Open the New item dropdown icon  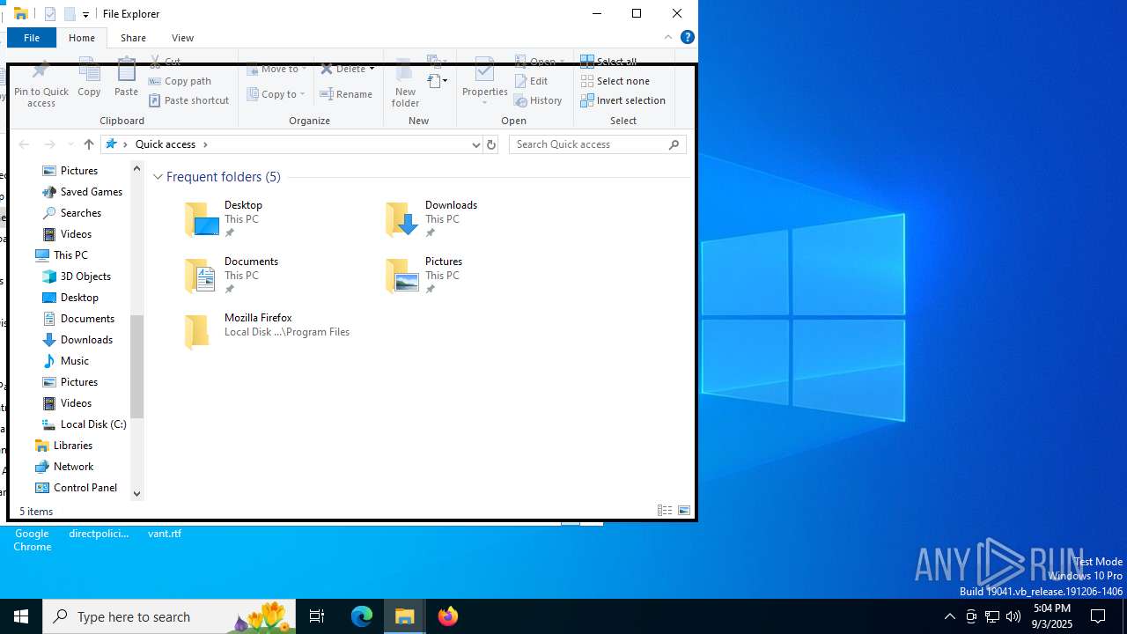click(x=438, y=81)
